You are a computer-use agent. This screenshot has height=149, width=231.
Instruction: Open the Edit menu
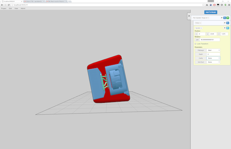(10, 8)
